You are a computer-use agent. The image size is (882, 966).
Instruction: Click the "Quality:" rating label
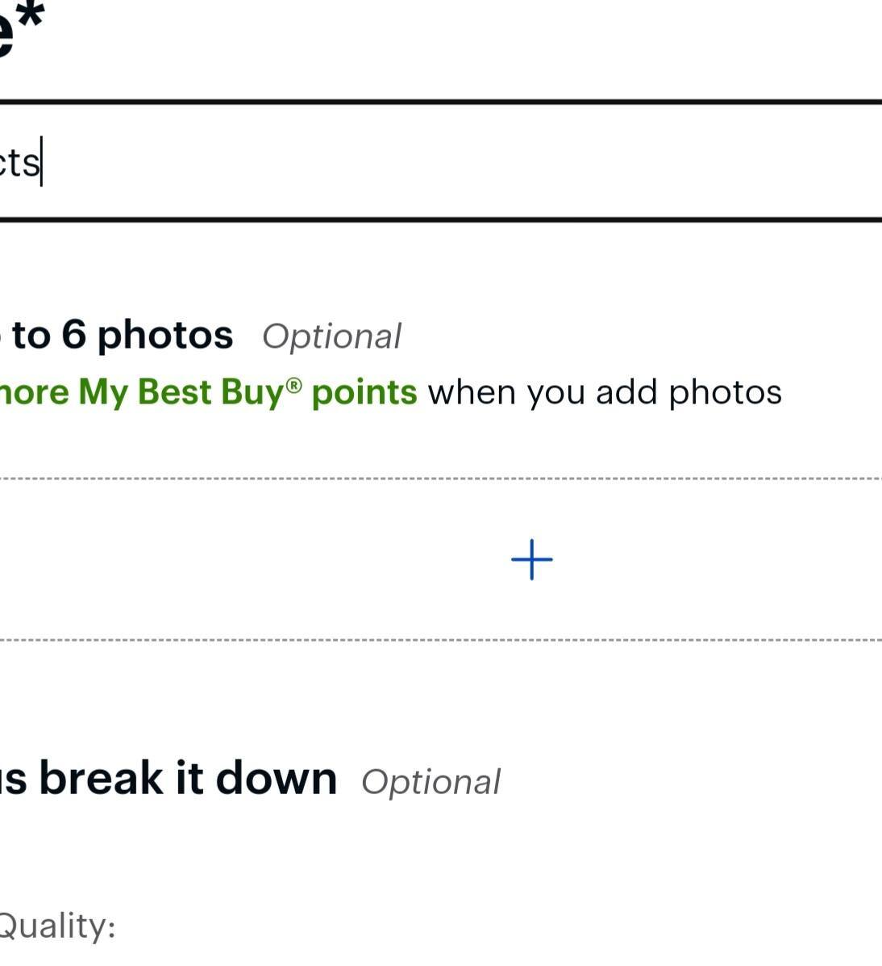[x=56, y=926]
